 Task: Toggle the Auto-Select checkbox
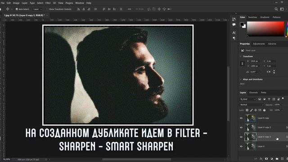click(x=17, y=9)
